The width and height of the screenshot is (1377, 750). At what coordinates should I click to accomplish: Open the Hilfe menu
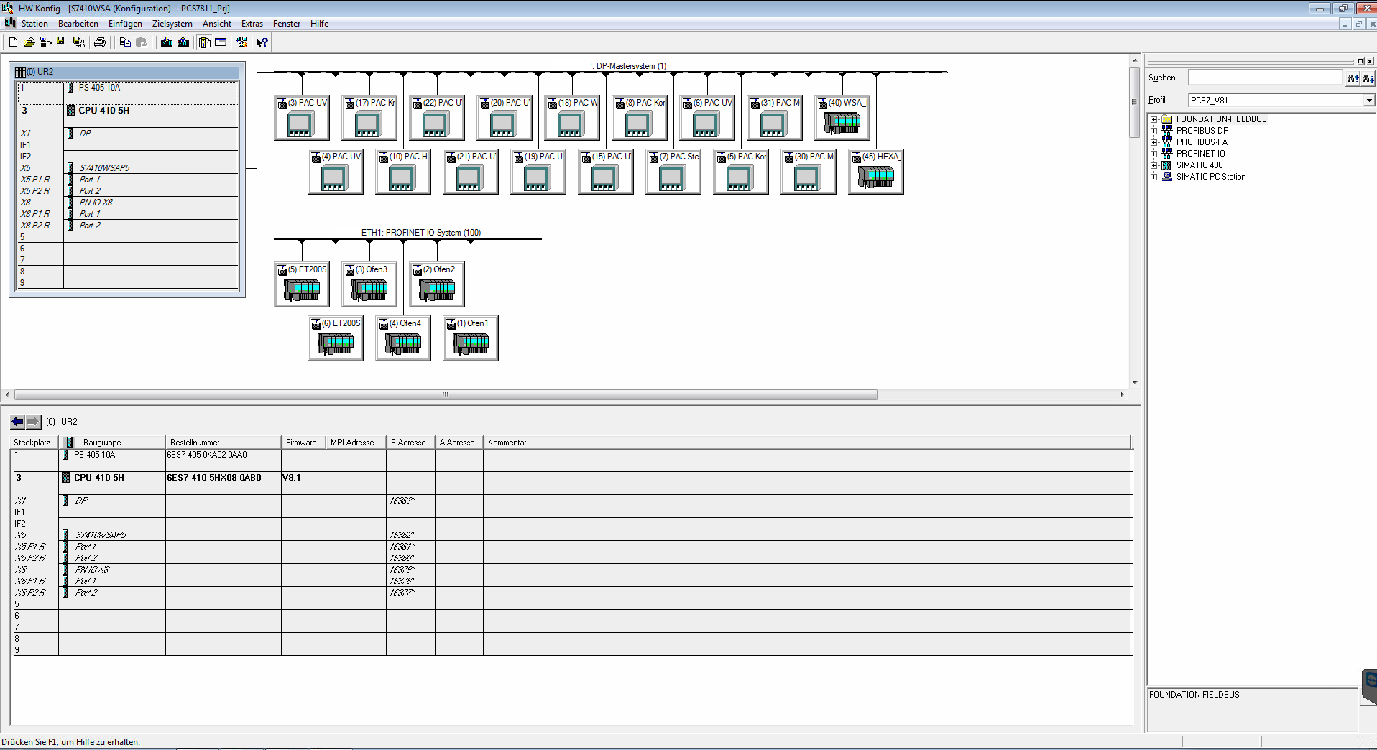point(320,24)
